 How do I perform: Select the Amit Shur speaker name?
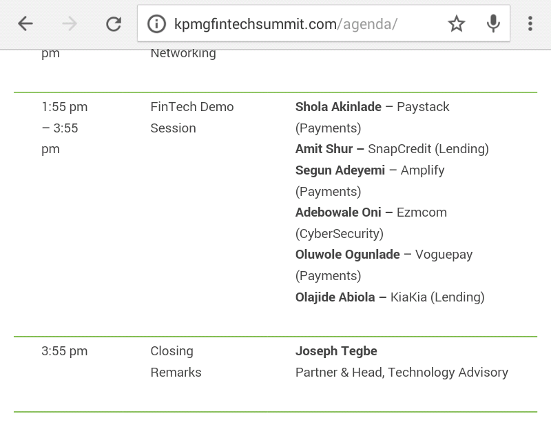coord(324,149)
